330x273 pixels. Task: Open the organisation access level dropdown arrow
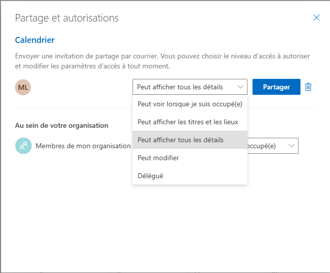click(x=291, y=146)
